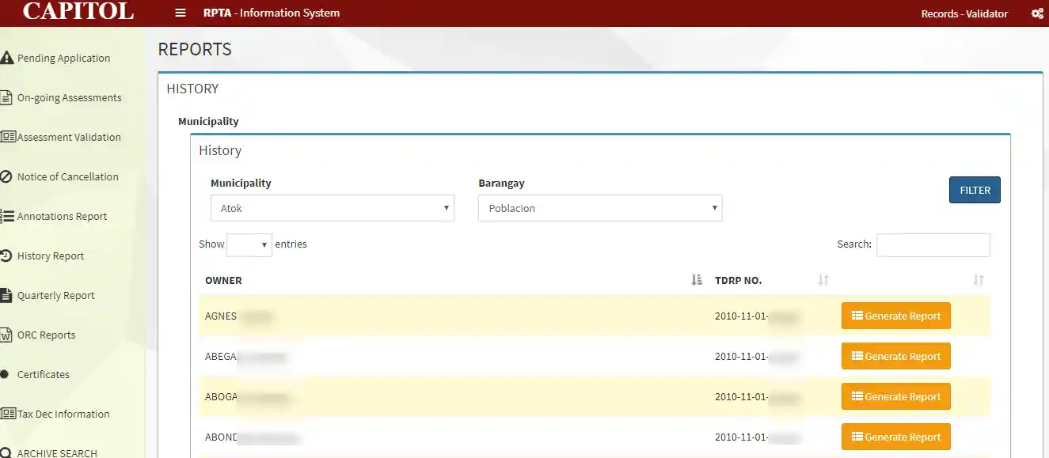This screenshot has height=458, width=1049.
Task: Click the Pending Application warning icon
Action: [7, 58]
